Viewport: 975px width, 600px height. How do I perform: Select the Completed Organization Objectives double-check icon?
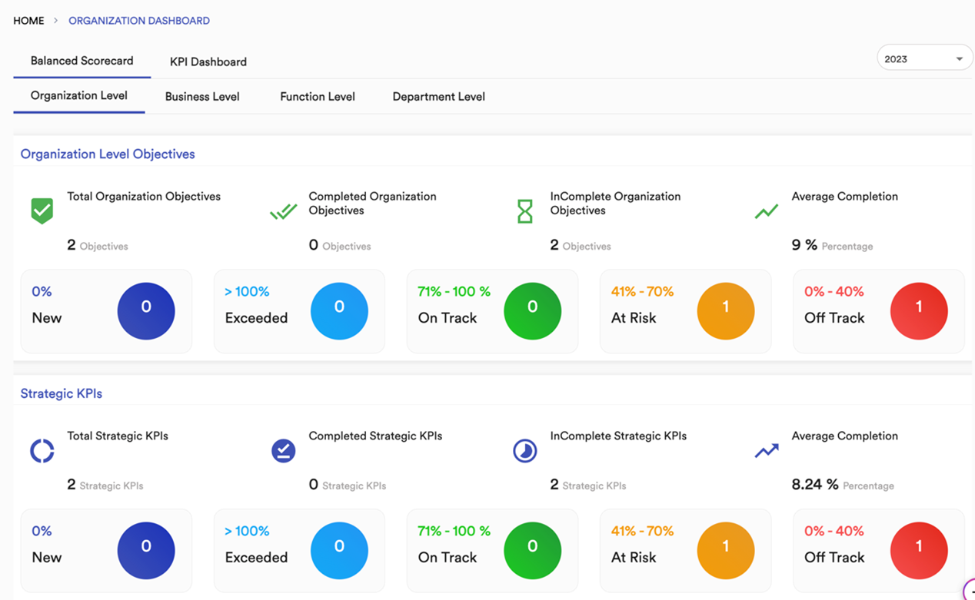tap(283, 210)
